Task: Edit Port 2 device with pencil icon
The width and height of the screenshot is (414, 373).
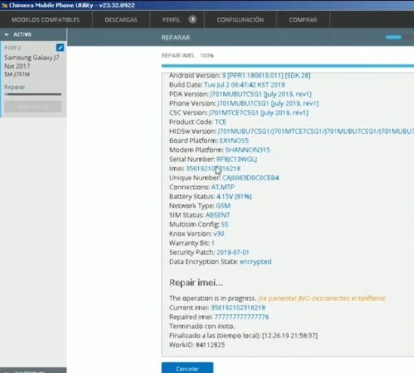Action: tap(60, 48)
